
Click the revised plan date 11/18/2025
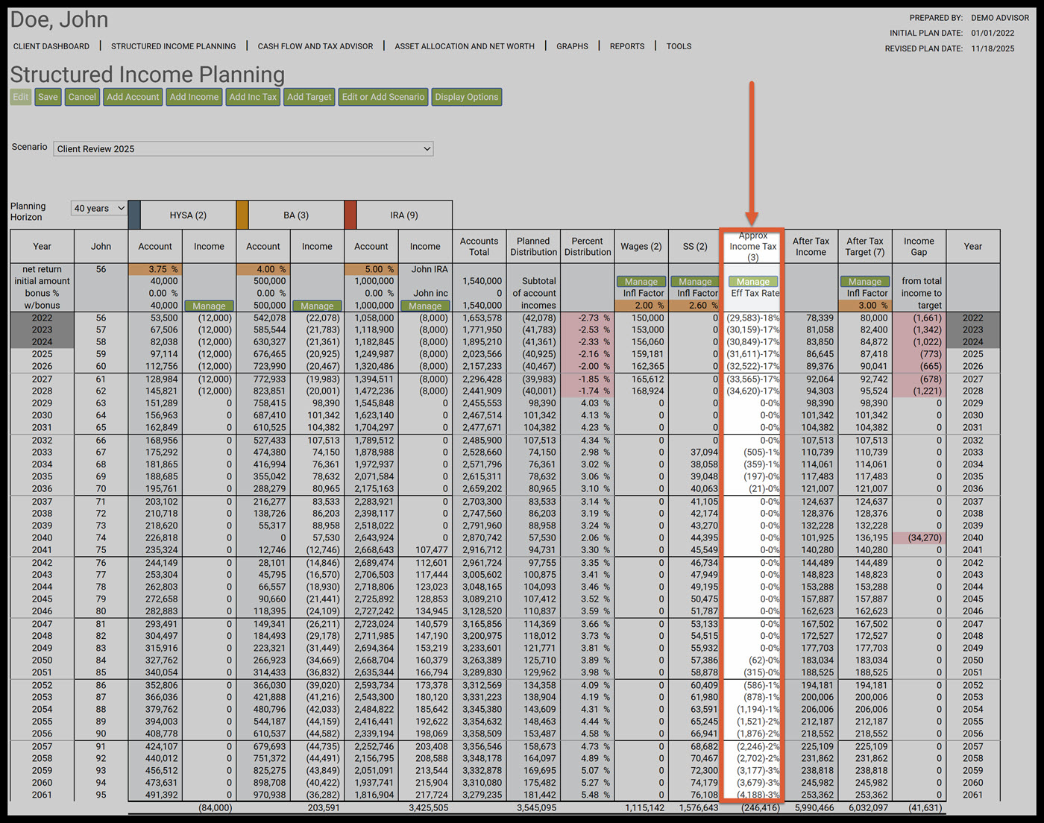[x=993, y=48]
